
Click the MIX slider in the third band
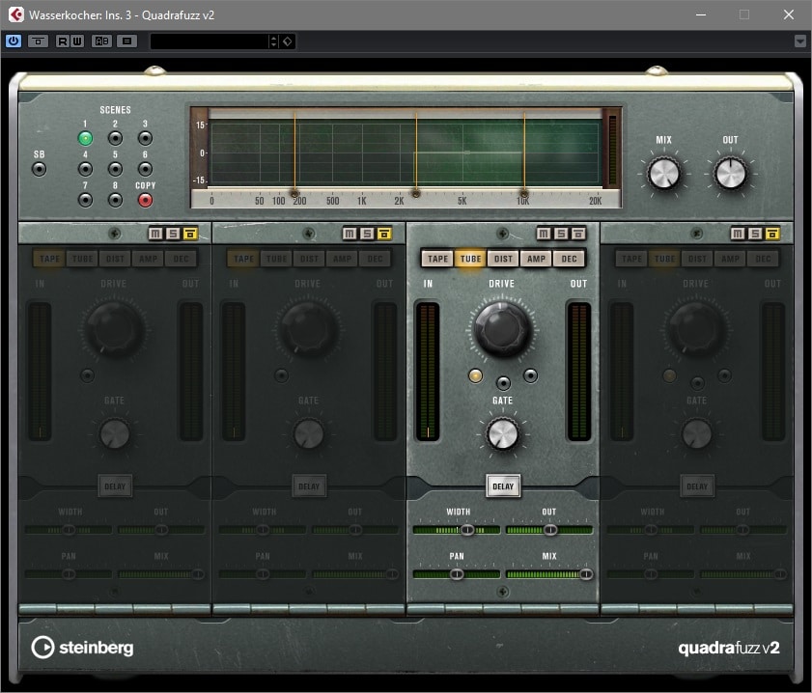[549, 574]
